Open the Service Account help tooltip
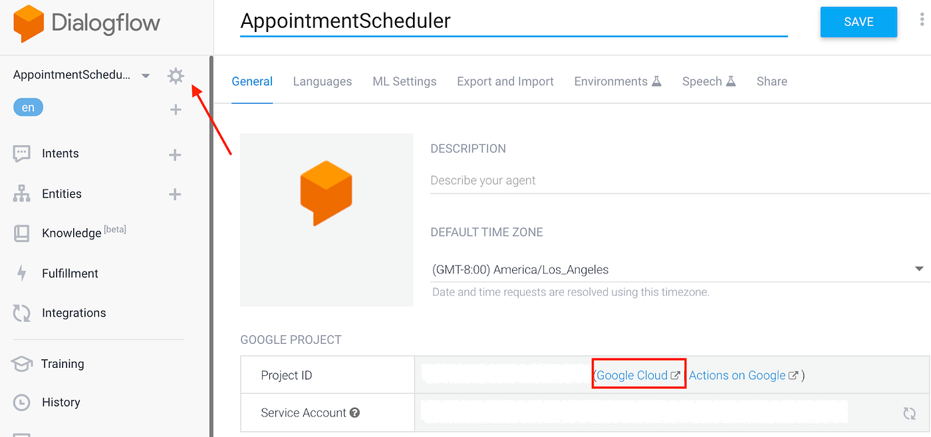 pos(354,412)
